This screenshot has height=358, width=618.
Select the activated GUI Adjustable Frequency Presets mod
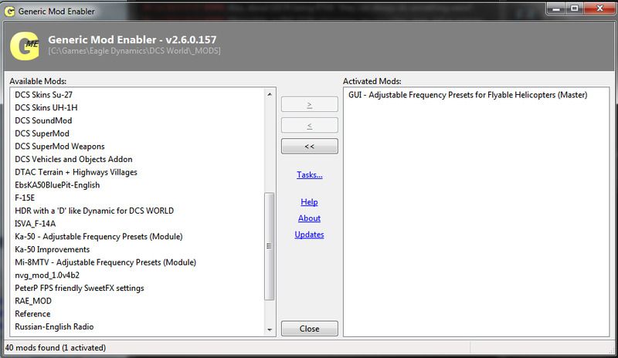pos(463,95)
